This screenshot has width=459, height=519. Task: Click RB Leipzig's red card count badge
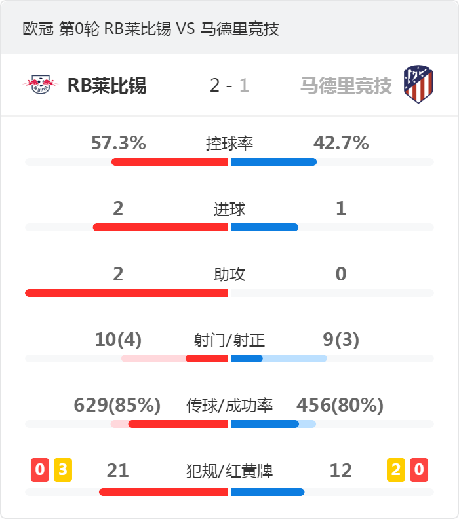(x=40, y=470)
